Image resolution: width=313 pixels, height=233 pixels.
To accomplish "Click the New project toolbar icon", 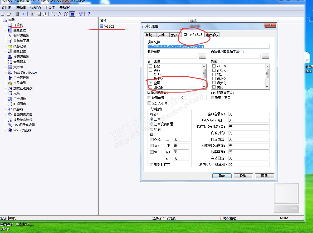I will tap(3, 14).
